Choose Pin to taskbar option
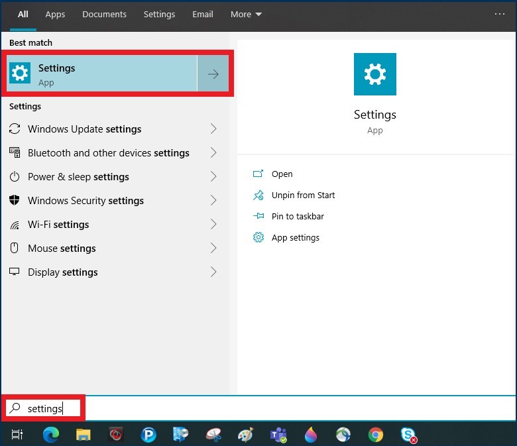 tap(298, 216)
